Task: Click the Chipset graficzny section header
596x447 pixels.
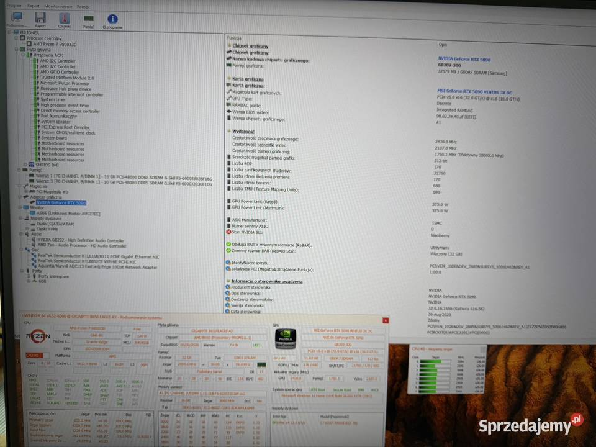Action: pos(250,46)
